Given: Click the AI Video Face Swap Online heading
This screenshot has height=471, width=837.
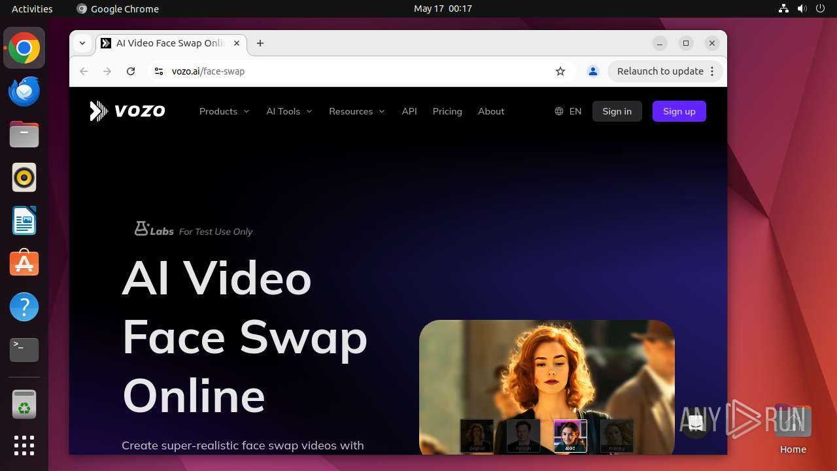Looking at the screenshot, I should 245,338.
